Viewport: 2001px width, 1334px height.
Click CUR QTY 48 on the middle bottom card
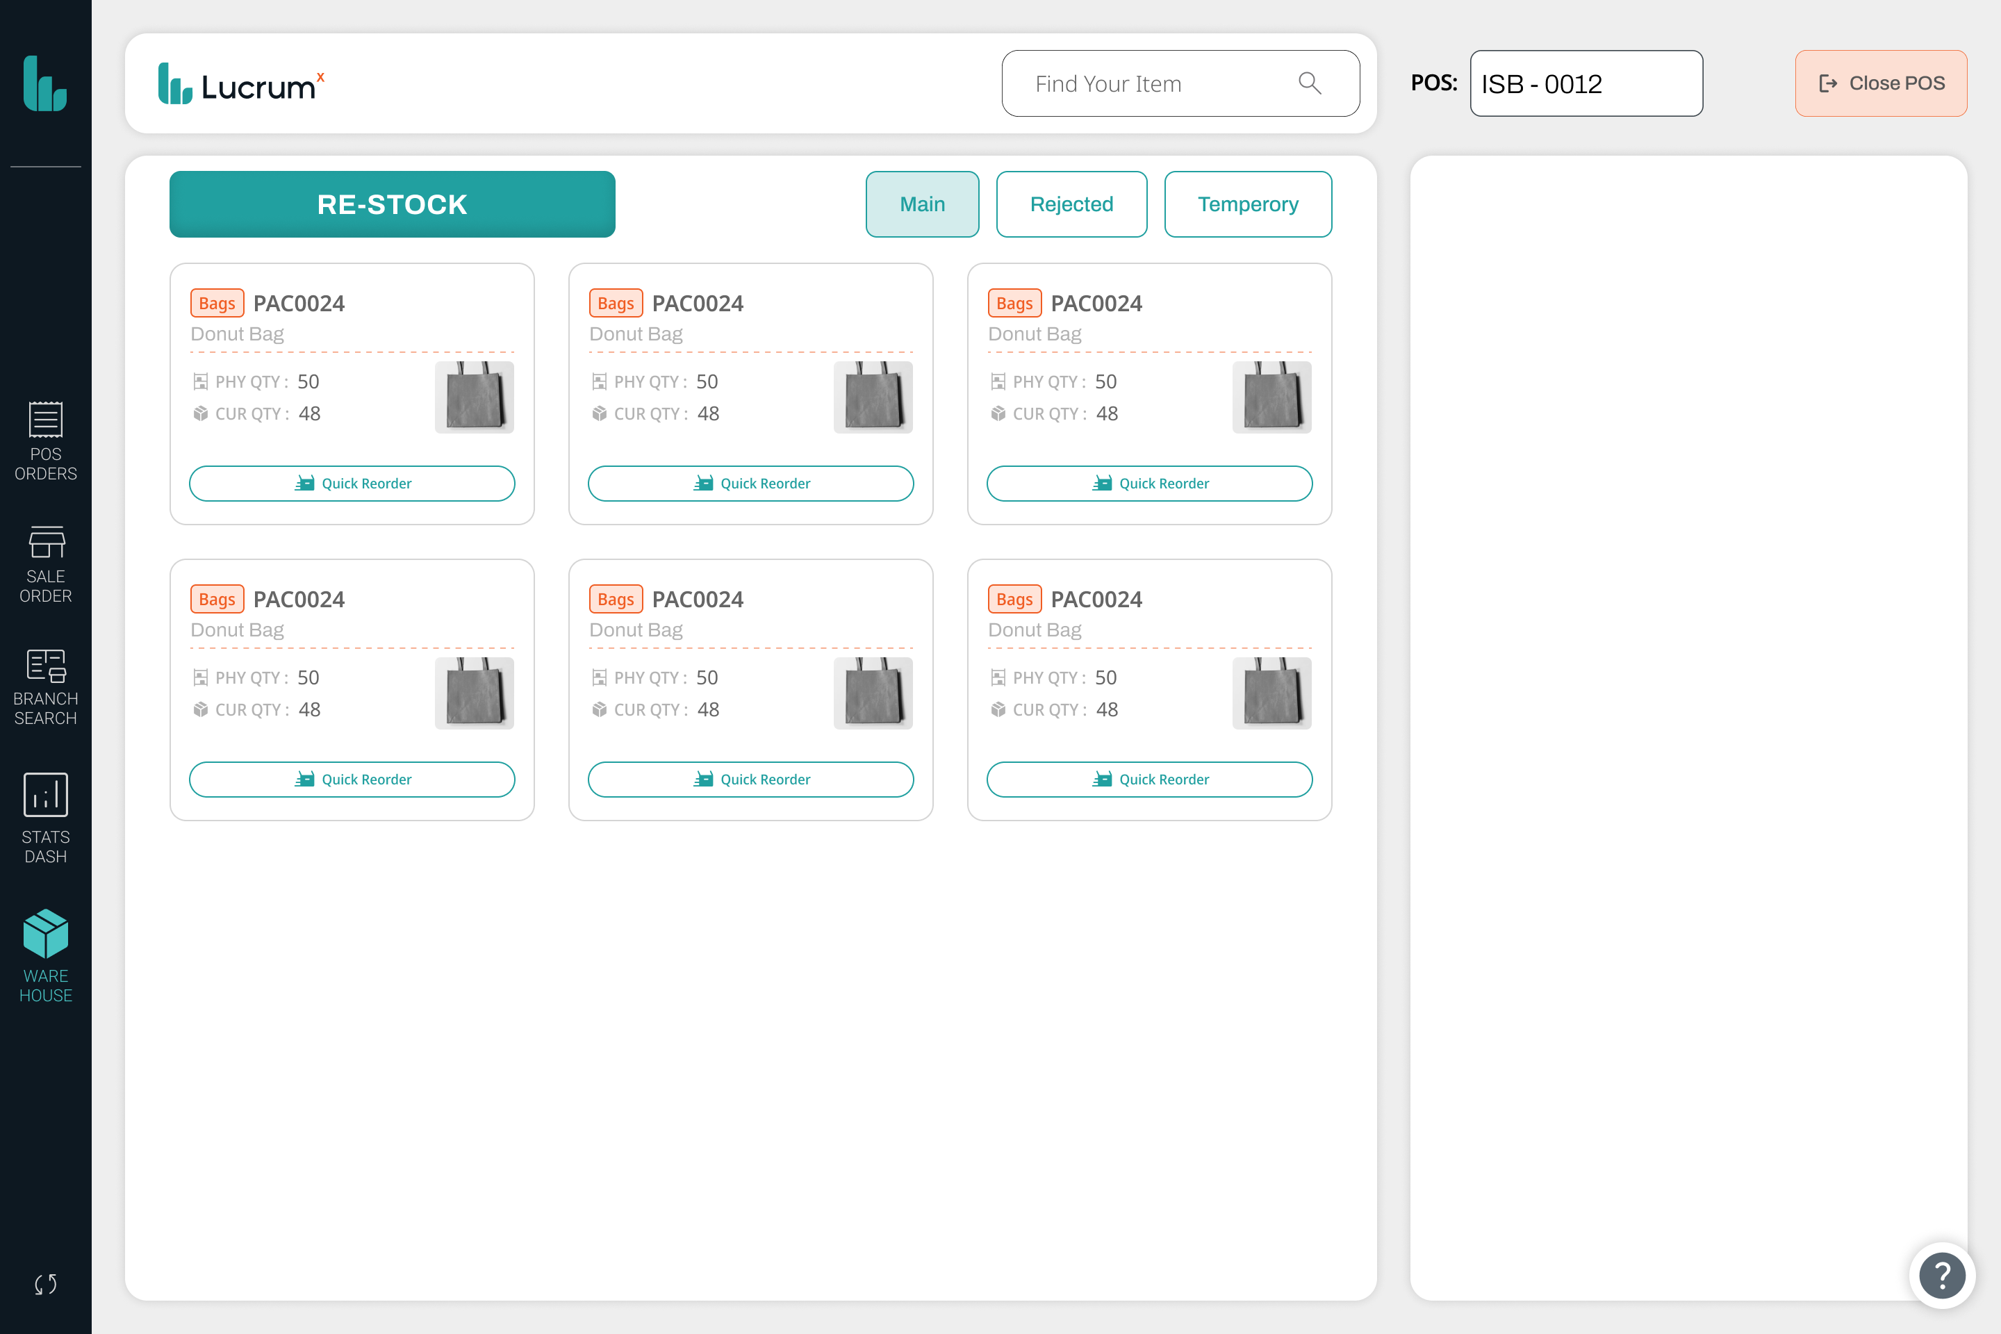click(x=656, y=710)
